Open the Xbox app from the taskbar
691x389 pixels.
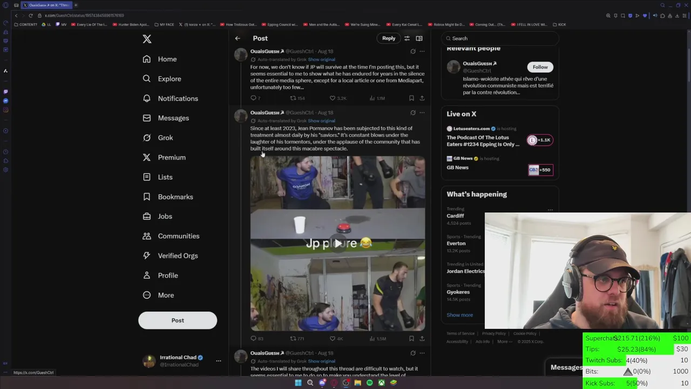click(x=381, y=383)
